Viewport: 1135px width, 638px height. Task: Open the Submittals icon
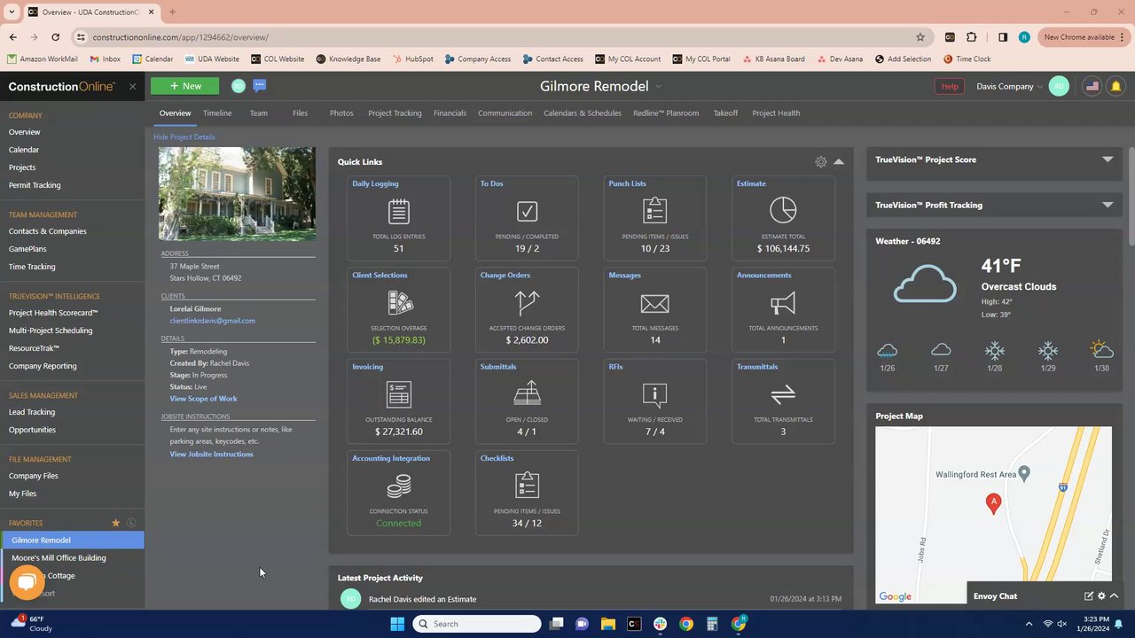click(x=527, y=393)
